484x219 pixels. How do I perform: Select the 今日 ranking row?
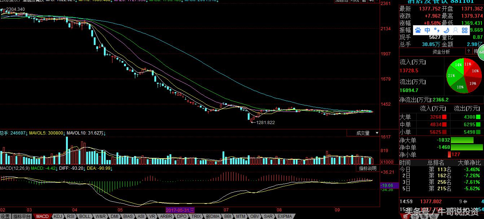441,169
